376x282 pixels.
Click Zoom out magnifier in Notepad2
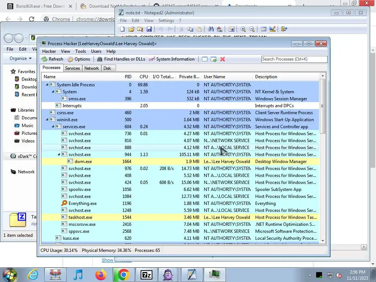252,29
